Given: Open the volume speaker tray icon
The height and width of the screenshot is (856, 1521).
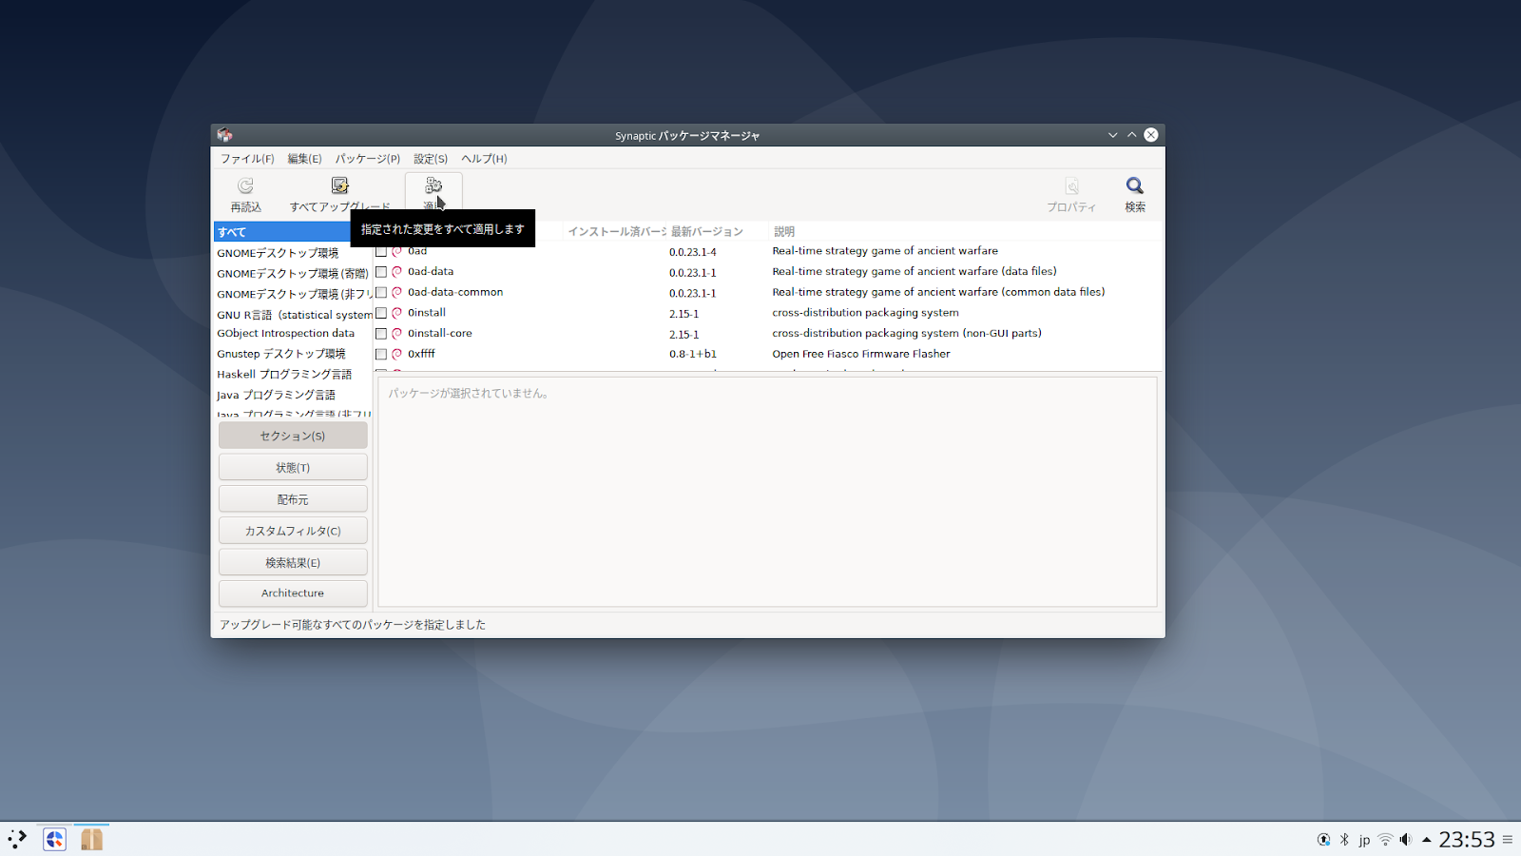Looking at the screenshot, I should pyautogui.click(x=1406, y=839).
